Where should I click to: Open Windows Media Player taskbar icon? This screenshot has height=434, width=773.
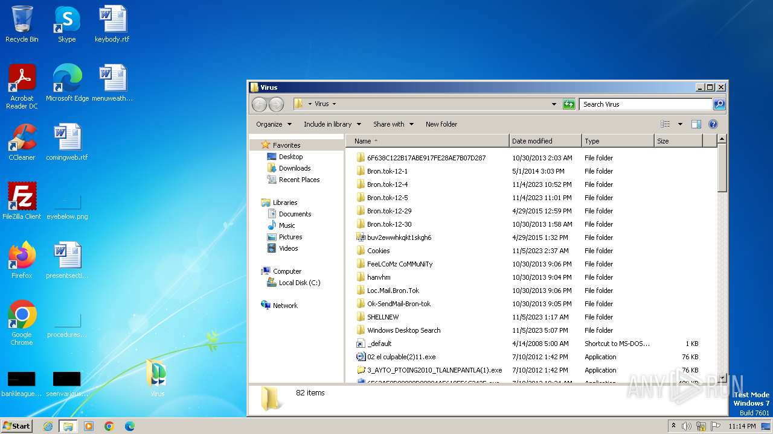pos(89,426)
